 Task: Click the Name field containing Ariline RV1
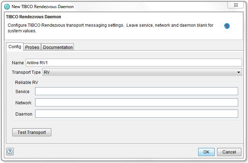pos(133,63)
